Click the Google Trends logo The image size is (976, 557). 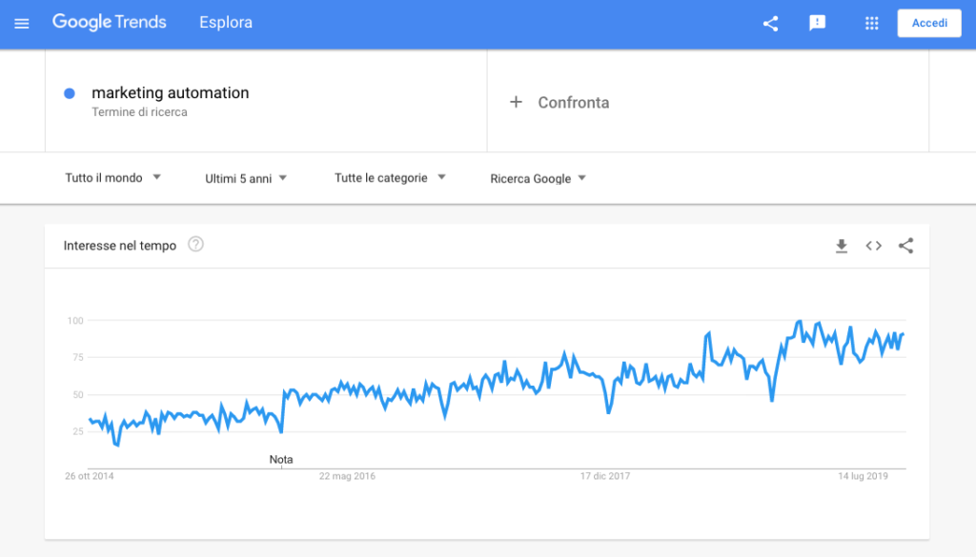click(x=110, y=23)
